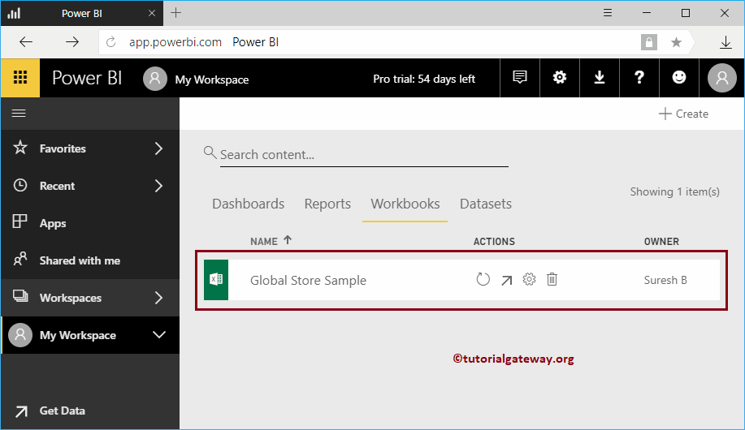Image resolution: width=745 pixels, height=430 pixels.
Task: Click the Power BI logo text
Action: pos(87,78)
